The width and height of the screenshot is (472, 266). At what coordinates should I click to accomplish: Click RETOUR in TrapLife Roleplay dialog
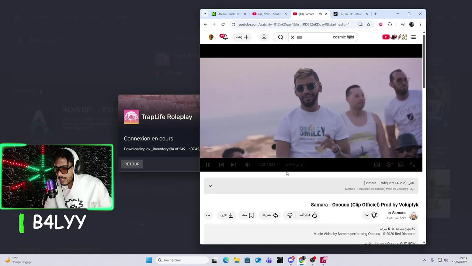tap(132, 164)
